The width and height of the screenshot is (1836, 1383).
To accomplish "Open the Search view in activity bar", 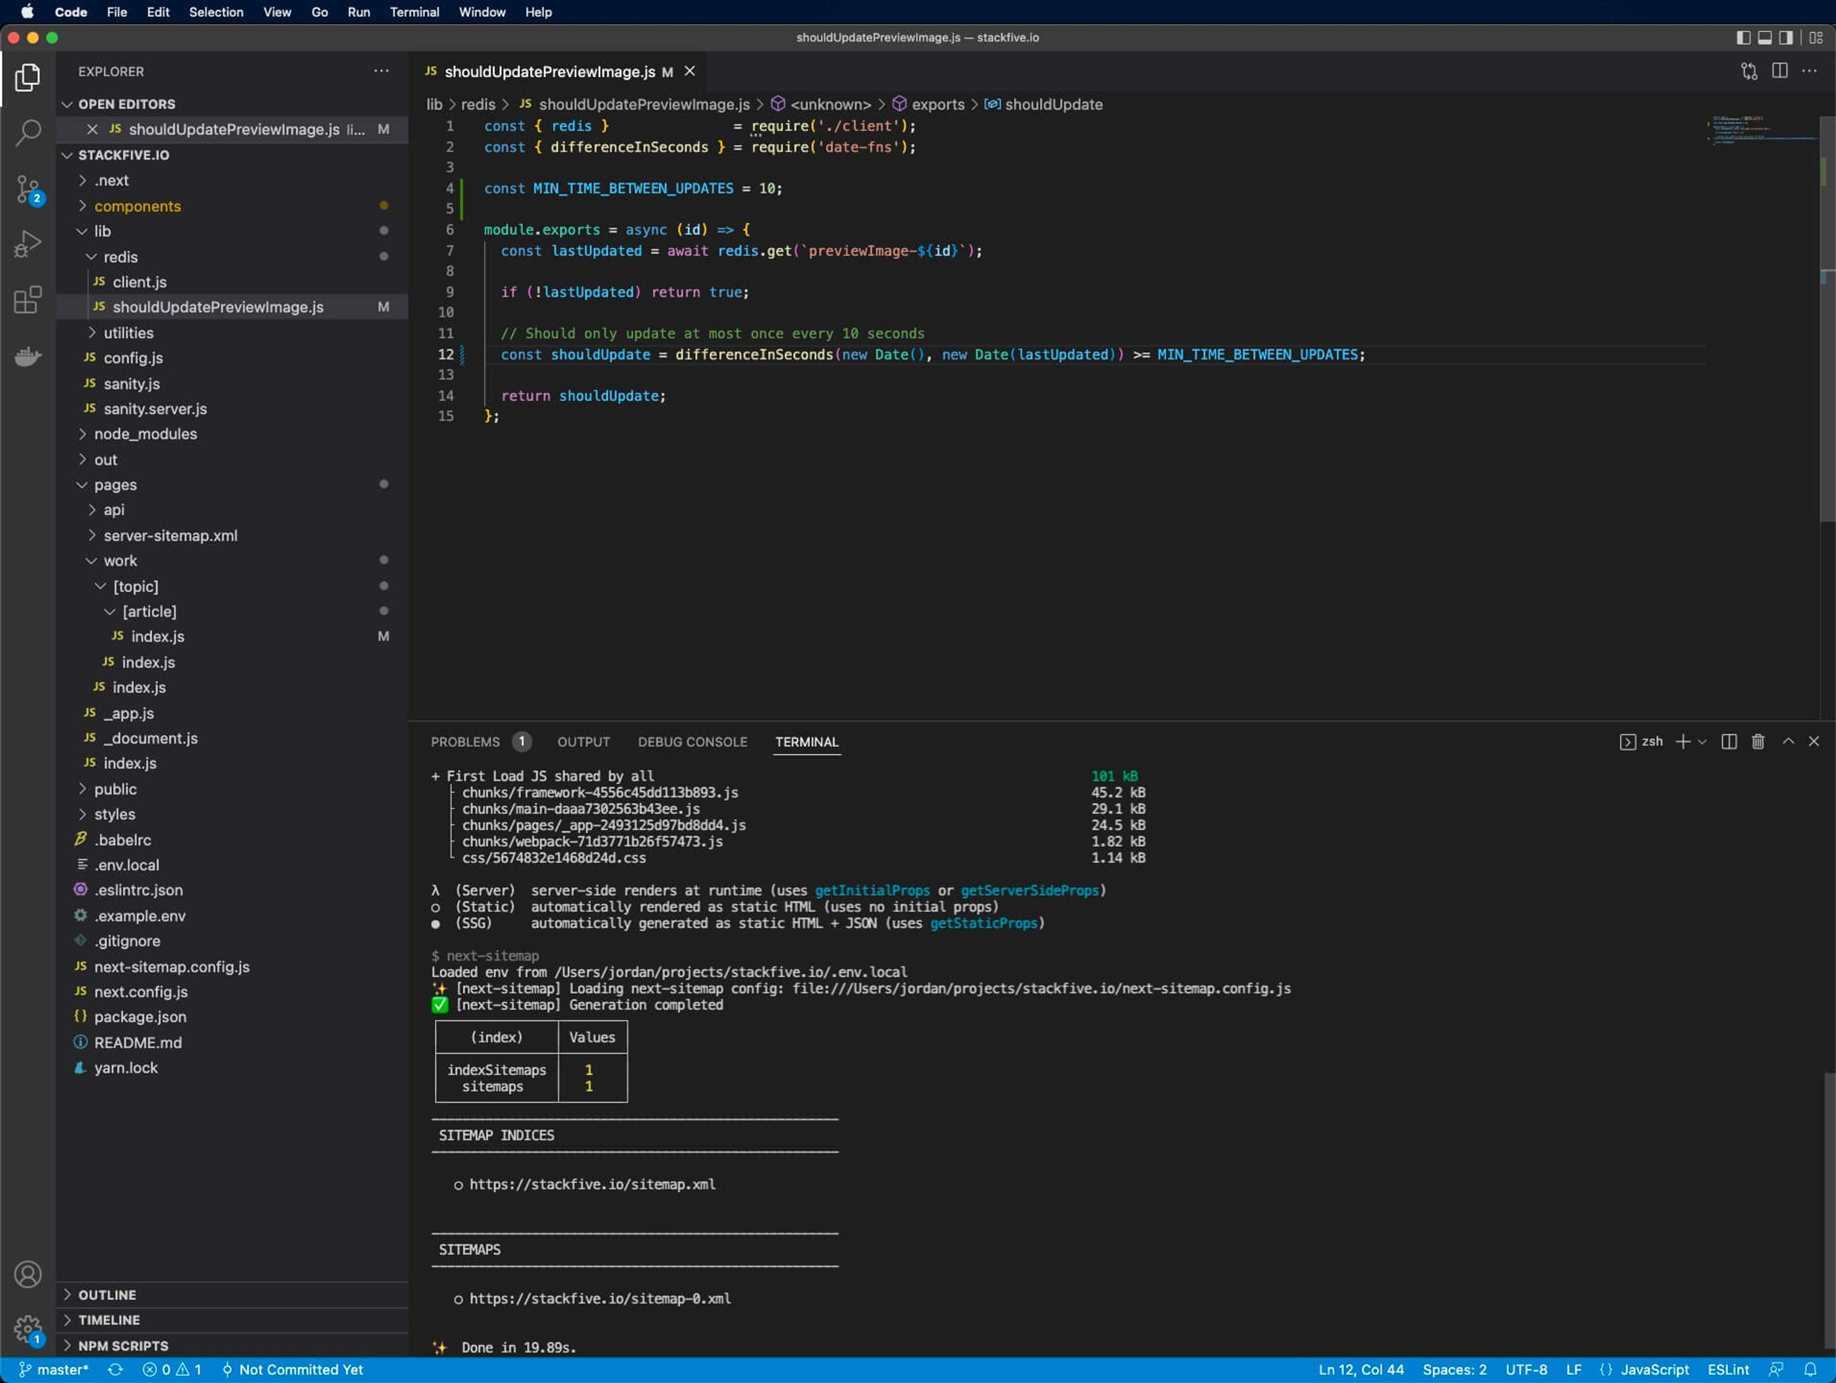I will tap(27, 132).
